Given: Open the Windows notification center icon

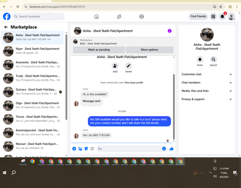Looking at the screenshot, I should point(235,173).
